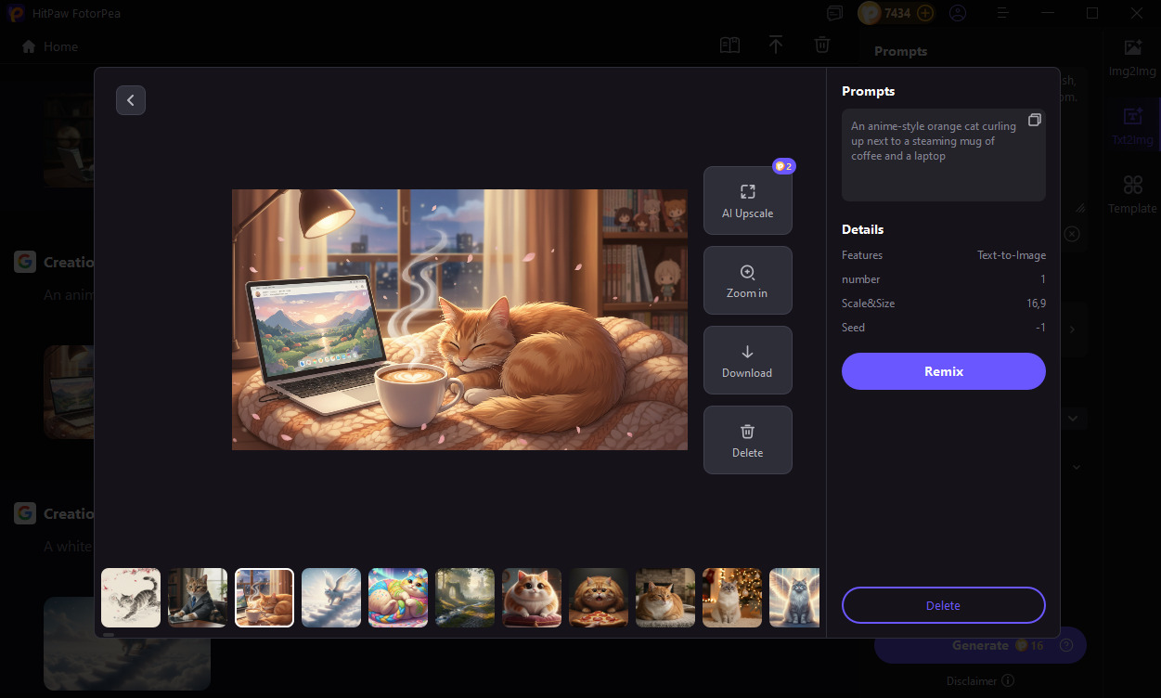Open the hamburger menu
This screenshot has width=1161, height=698.
[x=1002, y=13]
